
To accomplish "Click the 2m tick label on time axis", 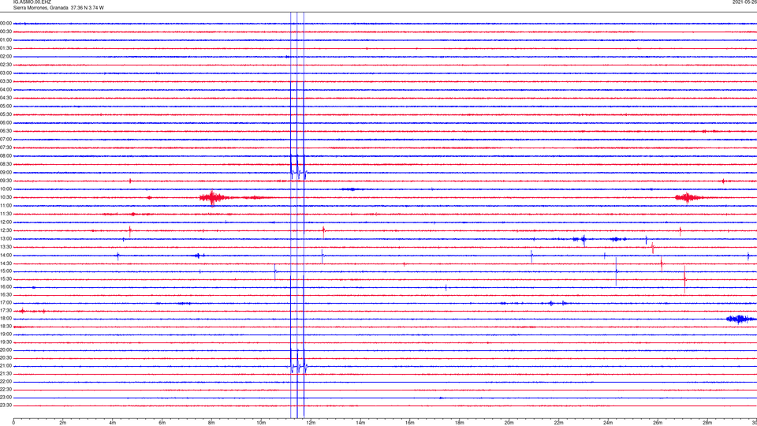I will click(x=63, y=423).
